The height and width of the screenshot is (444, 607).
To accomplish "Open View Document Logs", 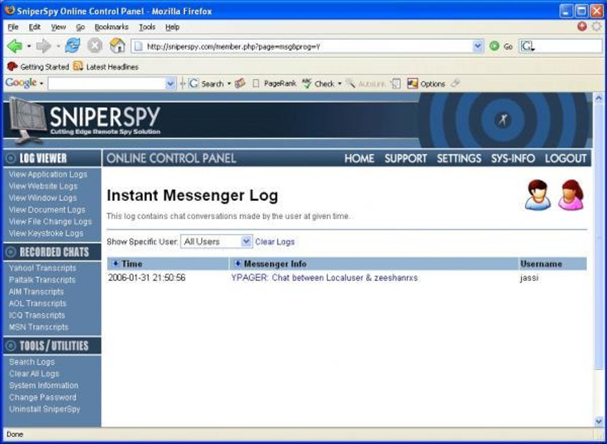I will pos(47,210).
